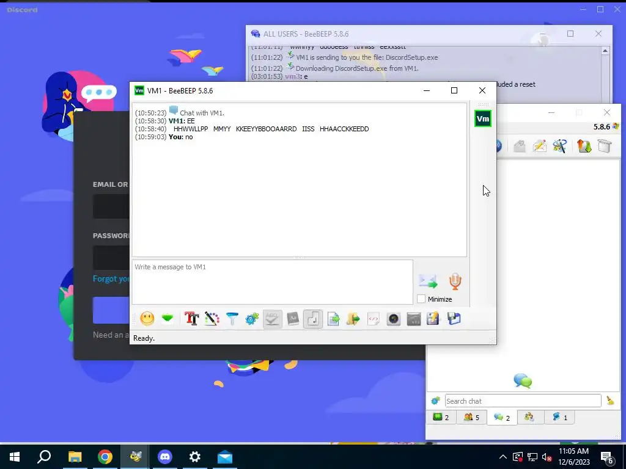Screen dimensions: 626x469
Task: Open the network icon in the system tray
Action: (532, 457)
